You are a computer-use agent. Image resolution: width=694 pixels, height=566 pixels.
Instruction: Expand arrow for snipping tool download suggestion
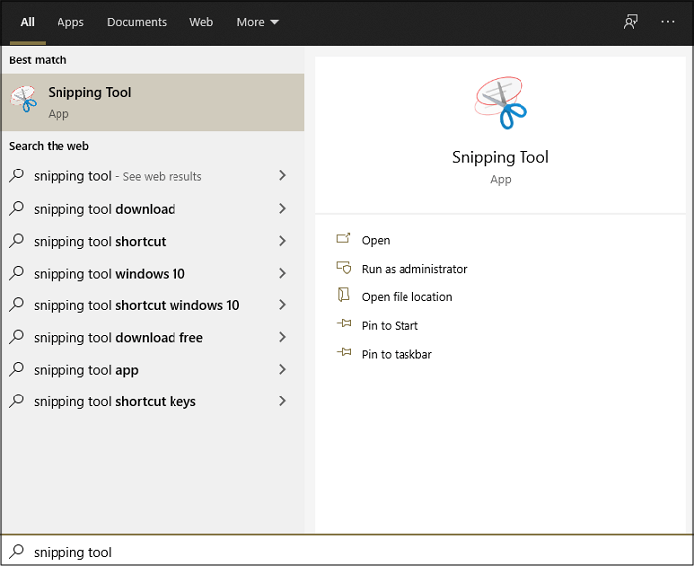coord(283,209)
